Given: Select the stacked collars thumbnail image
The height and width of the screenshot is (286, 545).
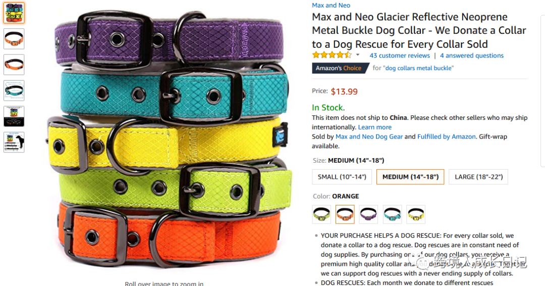Looking at the screenshot, I should click(14, 13).
